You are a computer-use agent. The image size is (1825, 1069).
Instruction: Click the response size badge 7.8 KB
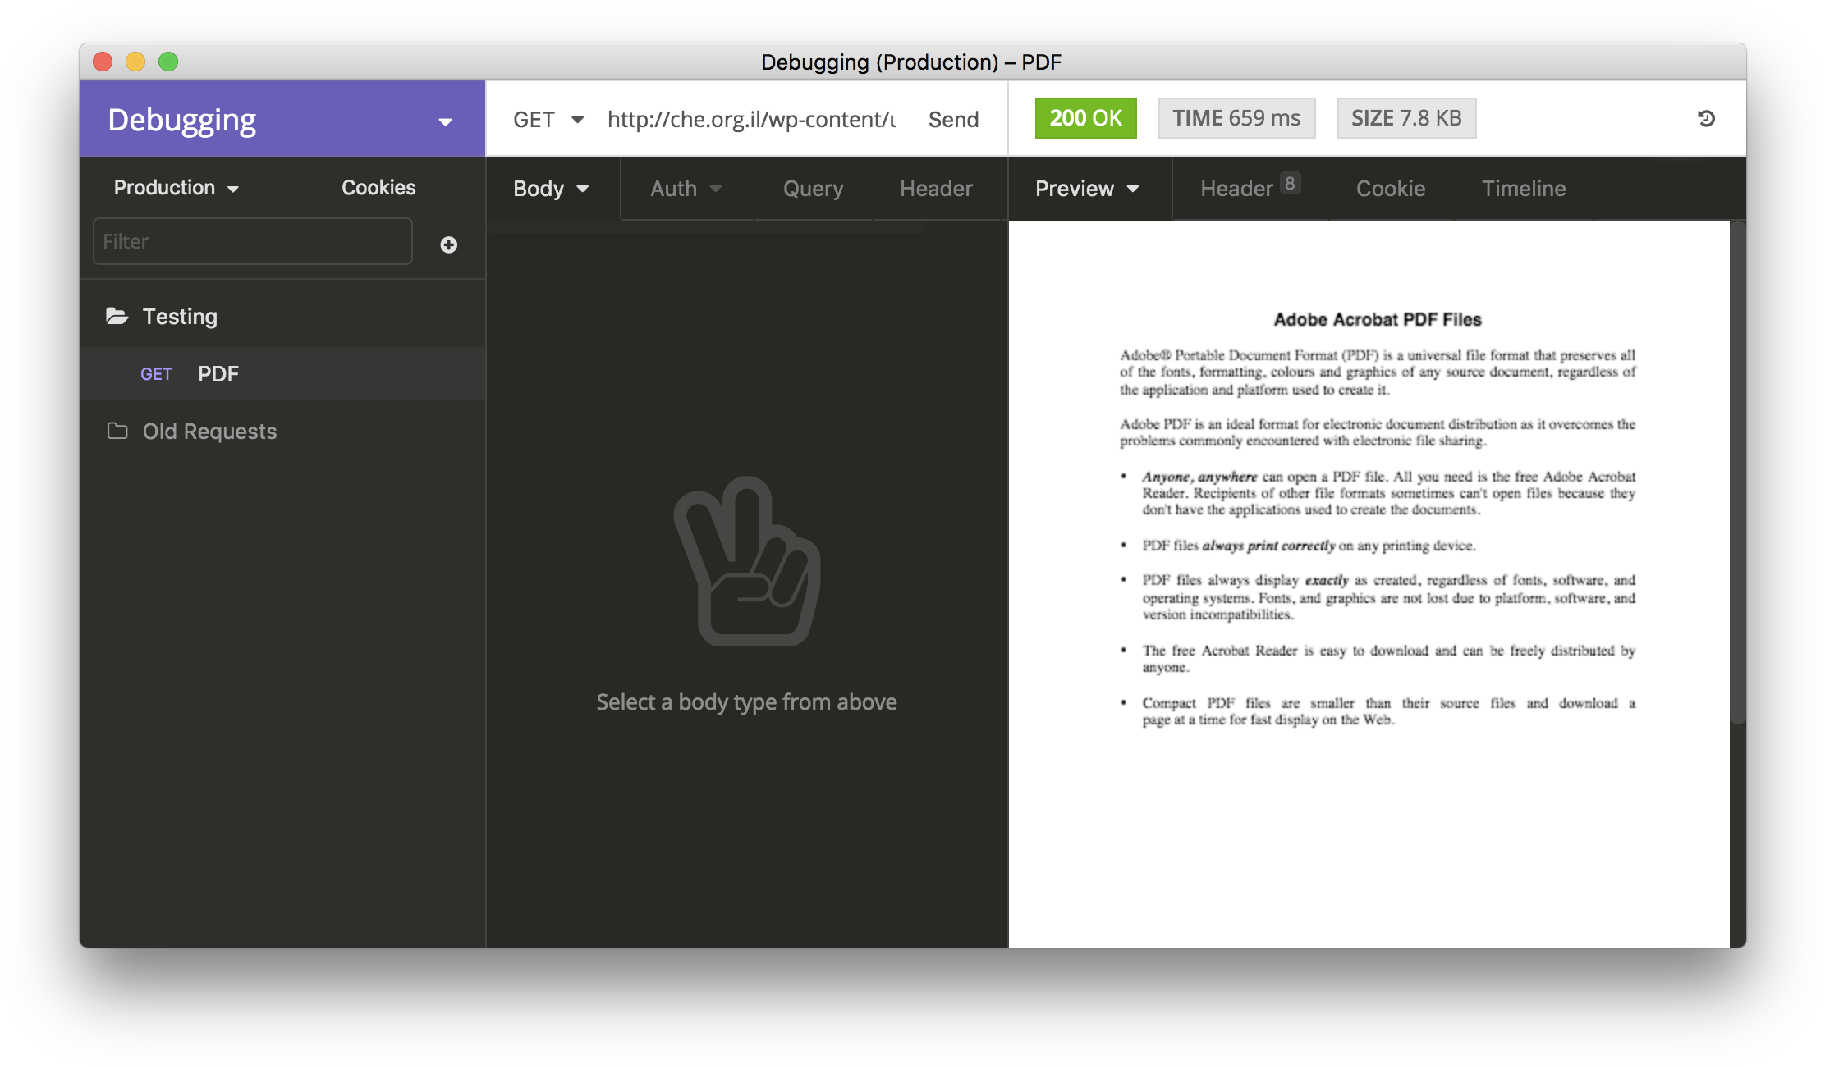[1406, 117]
